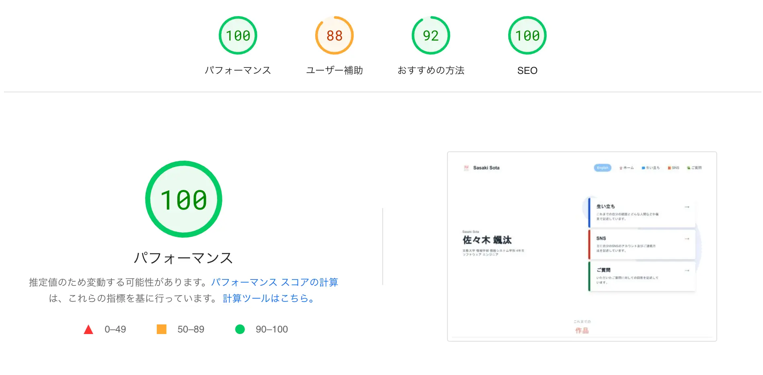Select the ユーザー補助 category label

[334, 70]
